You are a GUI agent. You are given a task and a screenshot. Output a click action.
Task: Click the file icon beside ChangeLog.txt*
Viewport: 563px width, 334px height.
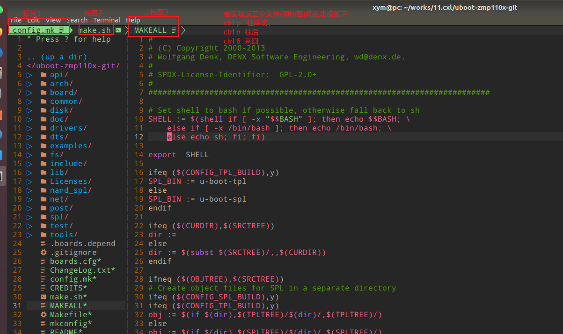[x=44, y=270]
